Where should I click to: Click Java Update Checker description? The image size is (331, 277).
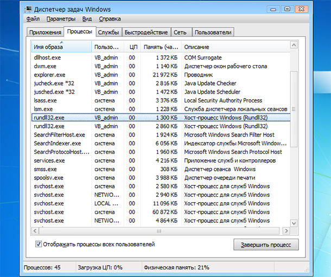pos(210,83)
